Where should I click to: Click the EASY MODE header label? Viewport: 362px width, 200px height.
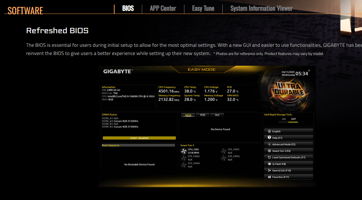pyautogui.click(x=202, y=70)
